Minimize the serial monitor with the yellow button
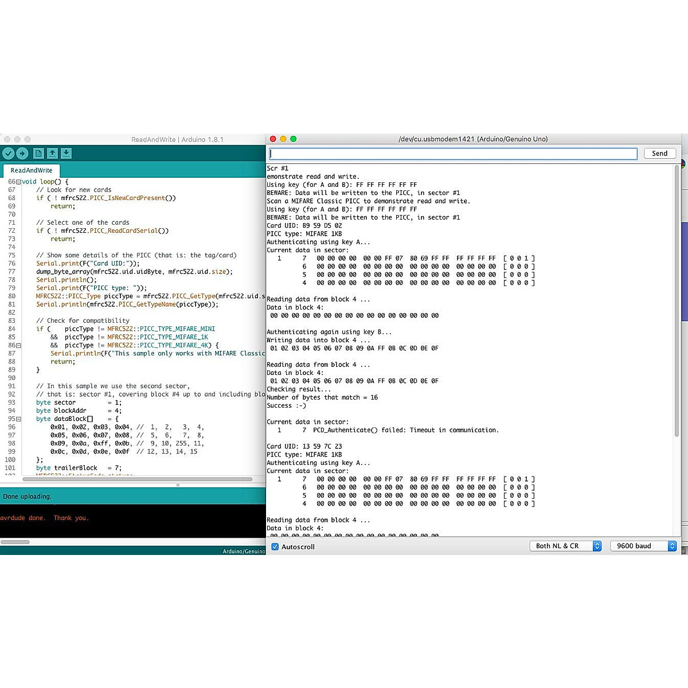 pos(283,139)
